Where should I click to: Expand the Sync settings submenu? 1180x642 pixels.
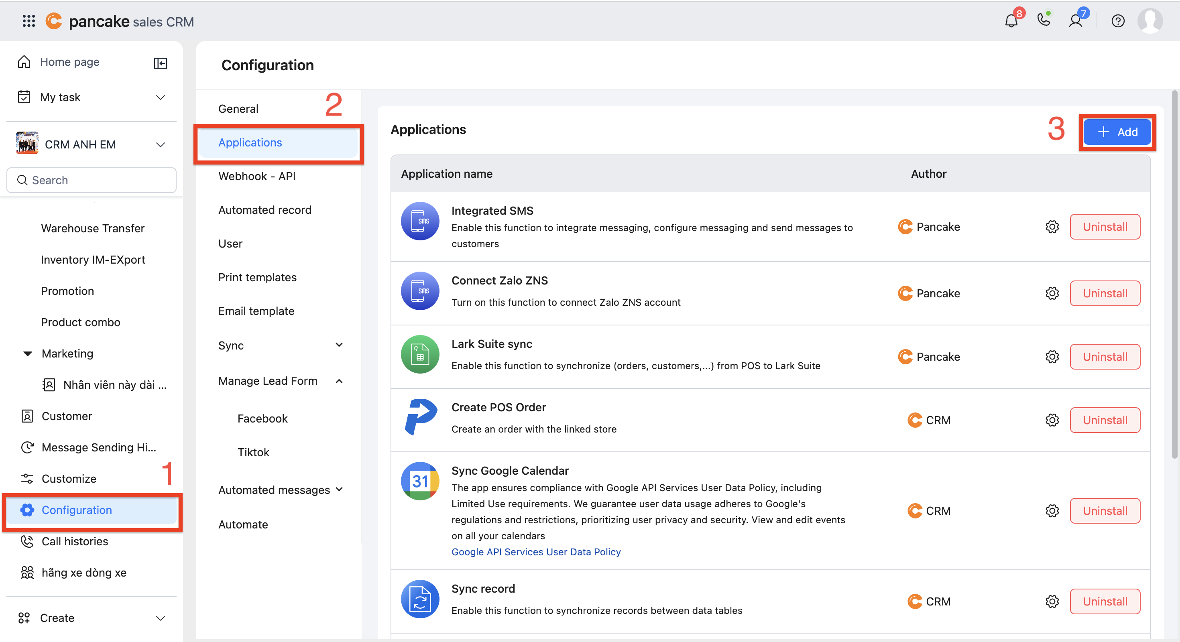pyautogui.click(x=339, y=345)
